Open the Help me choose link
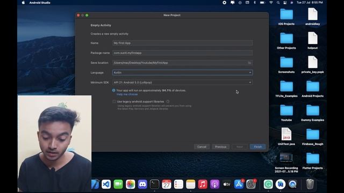The image size is (344, 193). [x=127, y=94]
